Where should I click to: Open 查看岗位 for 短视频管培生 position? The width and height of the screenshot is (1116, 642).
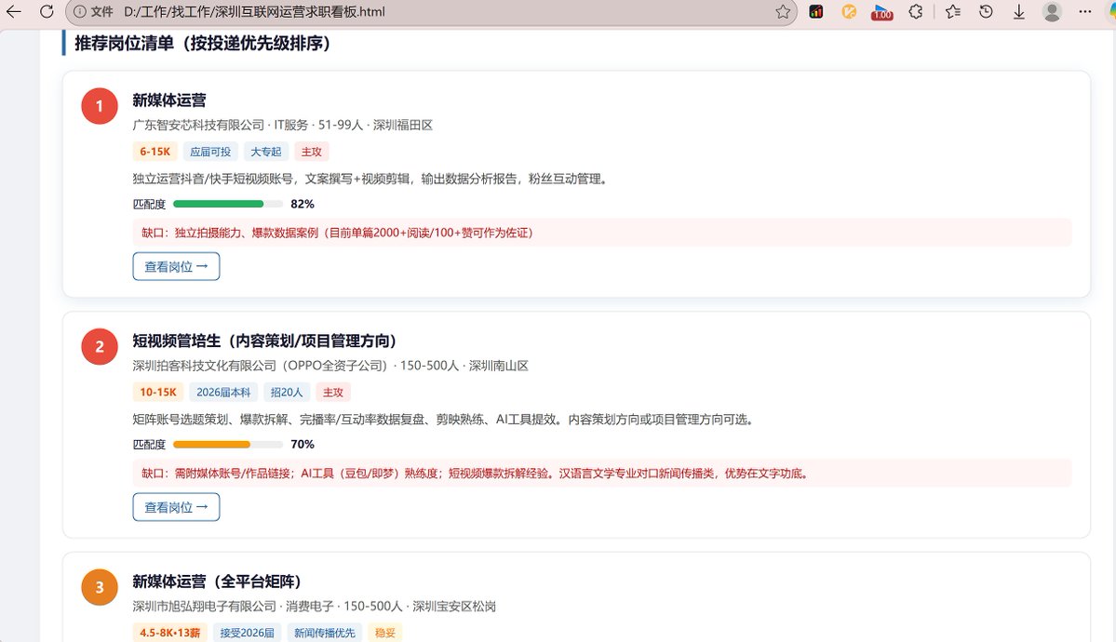(x=176, y=507)
